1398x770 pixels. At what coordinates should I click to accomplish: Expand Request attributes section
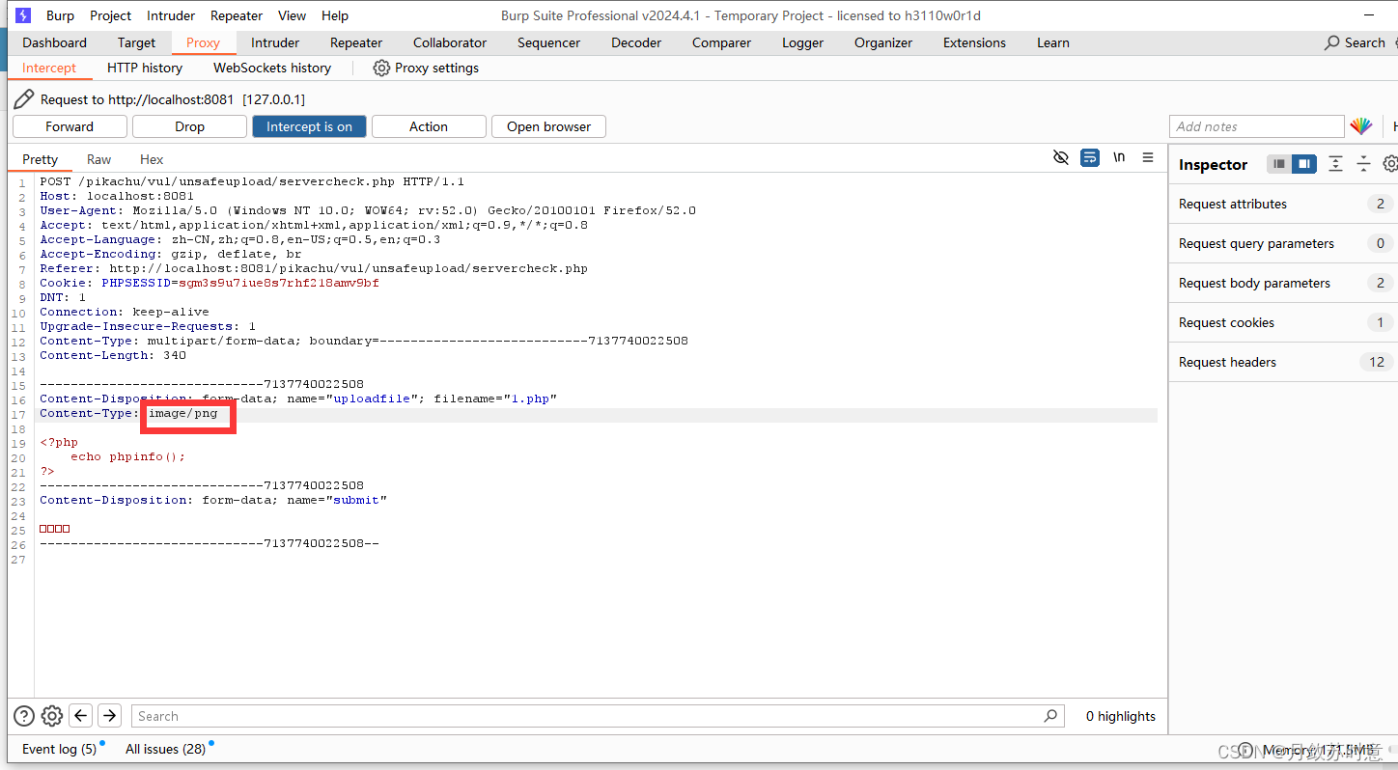pyautogui.click(x=1283, y=204)
